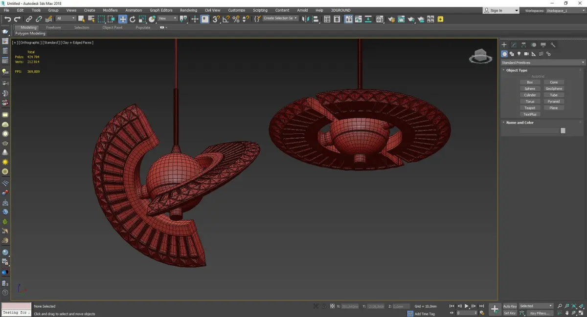587x317 pixels.
Task: Open the Utilities wrench panel icon
Action: [x=553, y=45]
